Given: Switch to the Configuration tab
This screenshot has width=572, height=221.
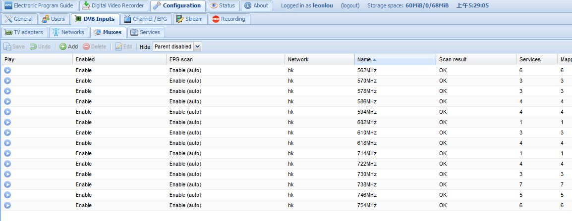Looking at the screenshot, I should [177, 5].
